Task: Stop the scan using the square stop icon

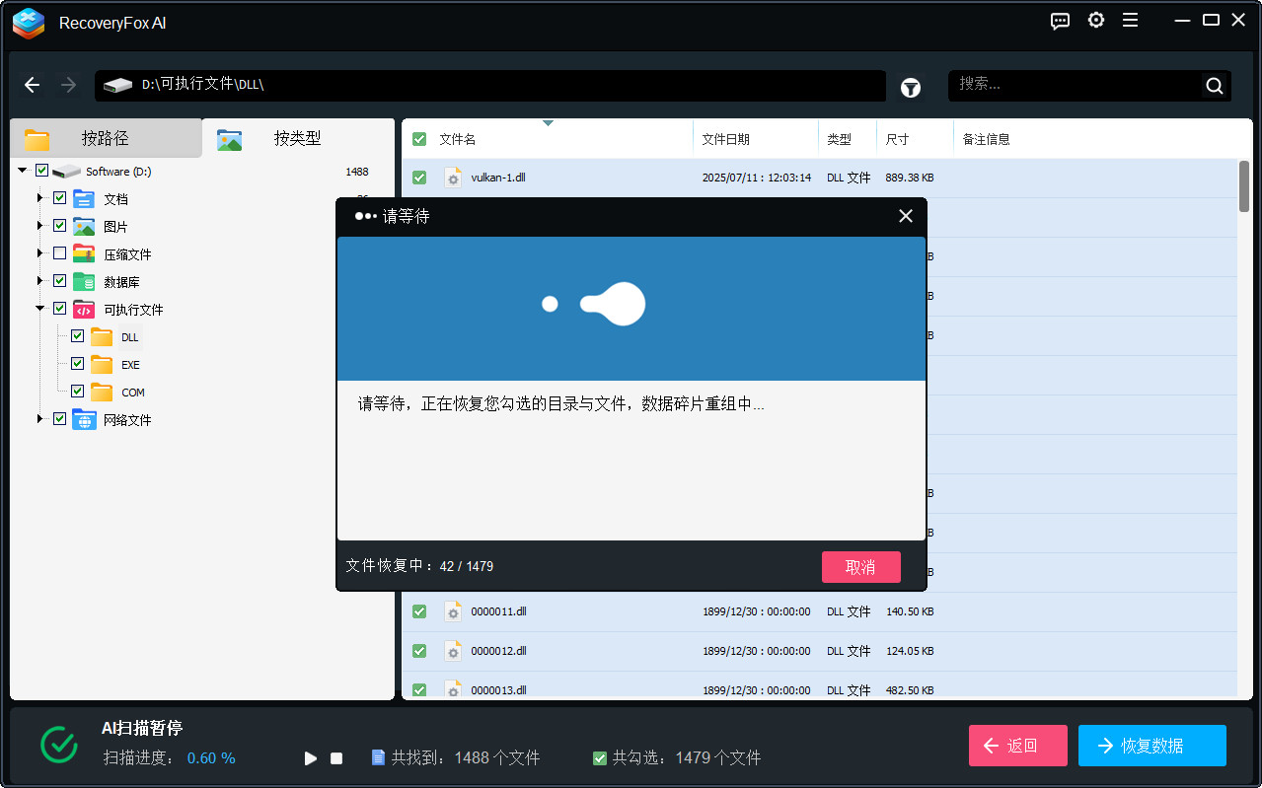Action: coord(335,757)
